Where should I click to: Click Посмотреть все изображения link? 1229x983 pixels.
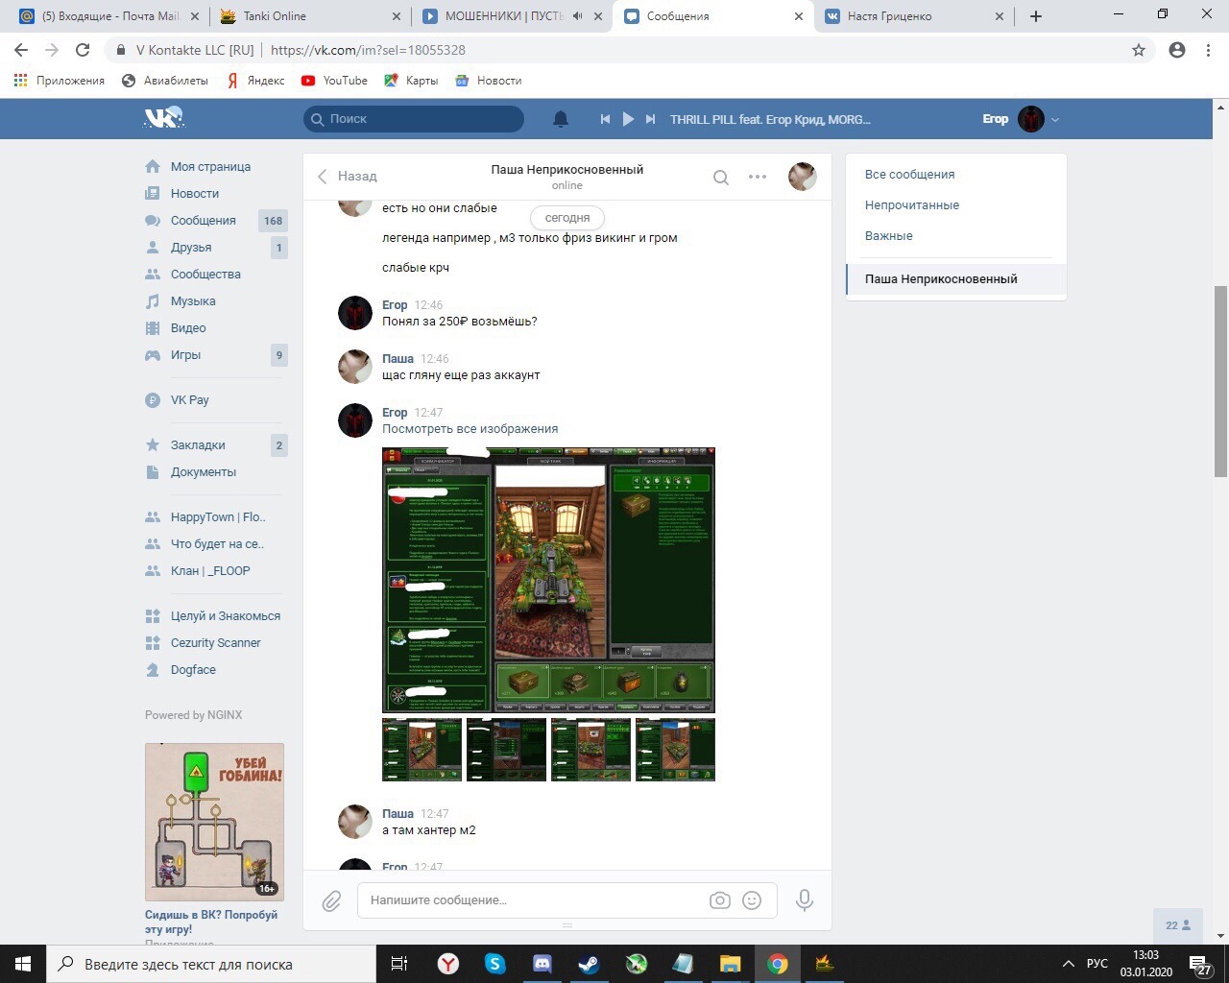pyautogui.click(x=470, y=429)
